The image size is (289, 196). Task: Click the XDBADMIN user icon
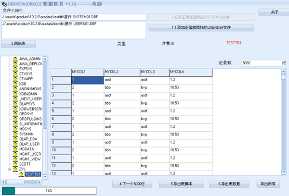15,94
